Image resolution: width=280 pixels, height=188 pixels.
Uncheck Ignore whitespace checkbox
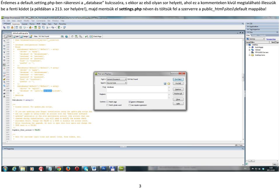[x=130, y=102]
